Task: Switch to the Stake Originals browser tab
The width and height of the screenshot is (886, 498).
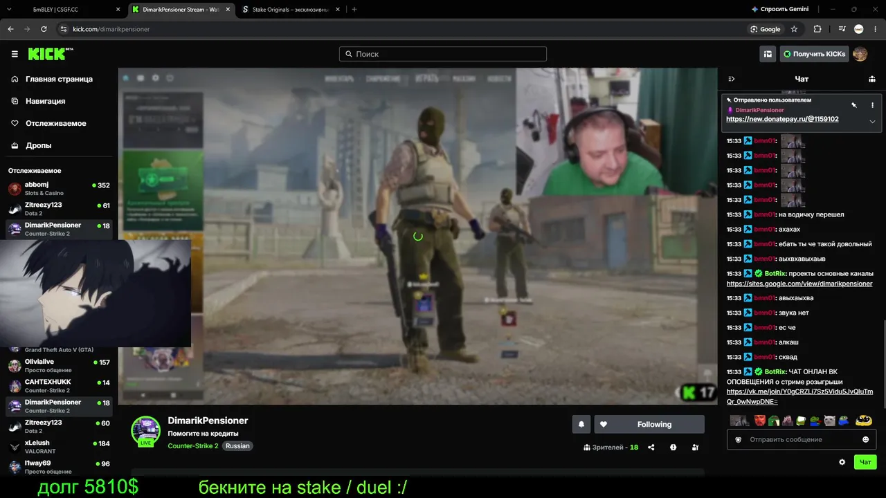Action: [291, 10]
